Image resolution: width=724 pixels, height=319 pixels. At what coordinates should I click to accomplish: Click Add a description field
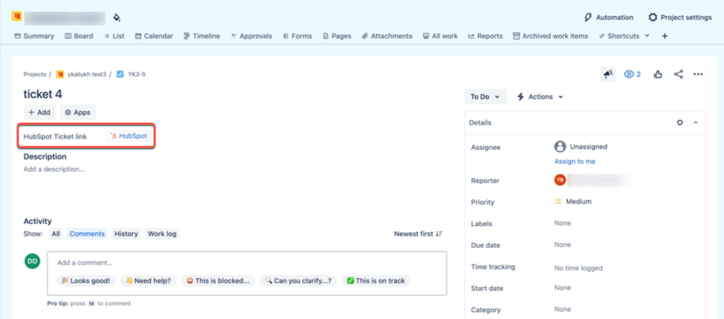pos(54,169)
